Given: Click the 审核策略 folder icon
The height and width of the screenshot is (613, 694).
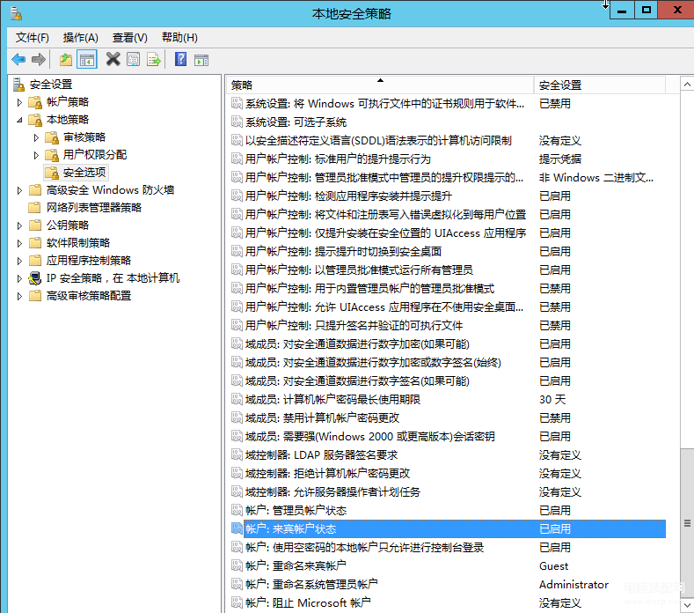Looking at the screenshot, I should click(52, 137).
